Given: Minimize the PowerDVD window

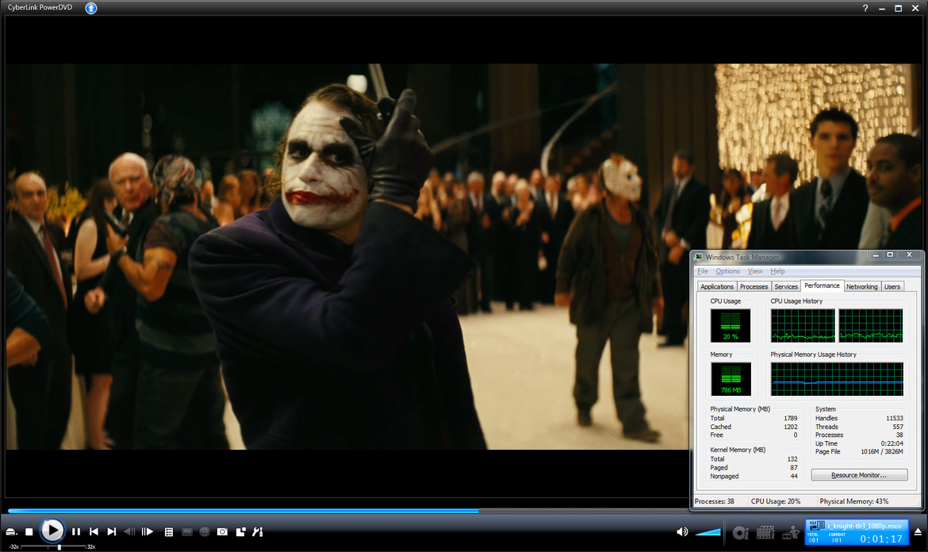Looking at the screenshot, I should pos(882,8).
